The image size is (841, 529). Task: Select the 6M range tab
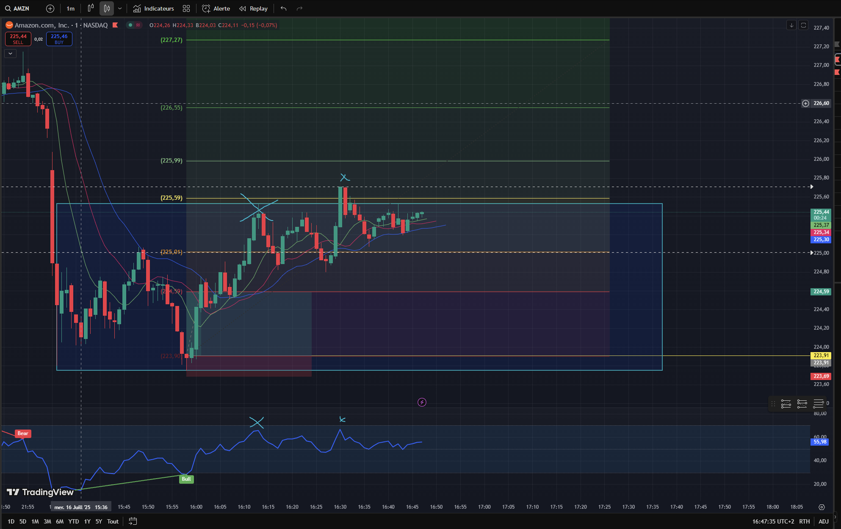(60, 521)
